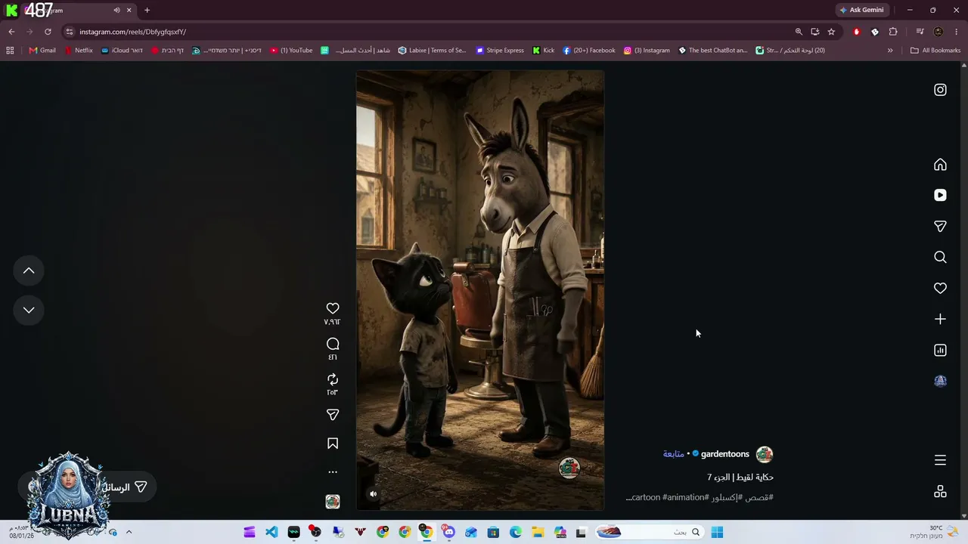This screenshot has width=968, height=544.
Task: Open Microsoft Edge from the taskbar
Action: [516, 532]
